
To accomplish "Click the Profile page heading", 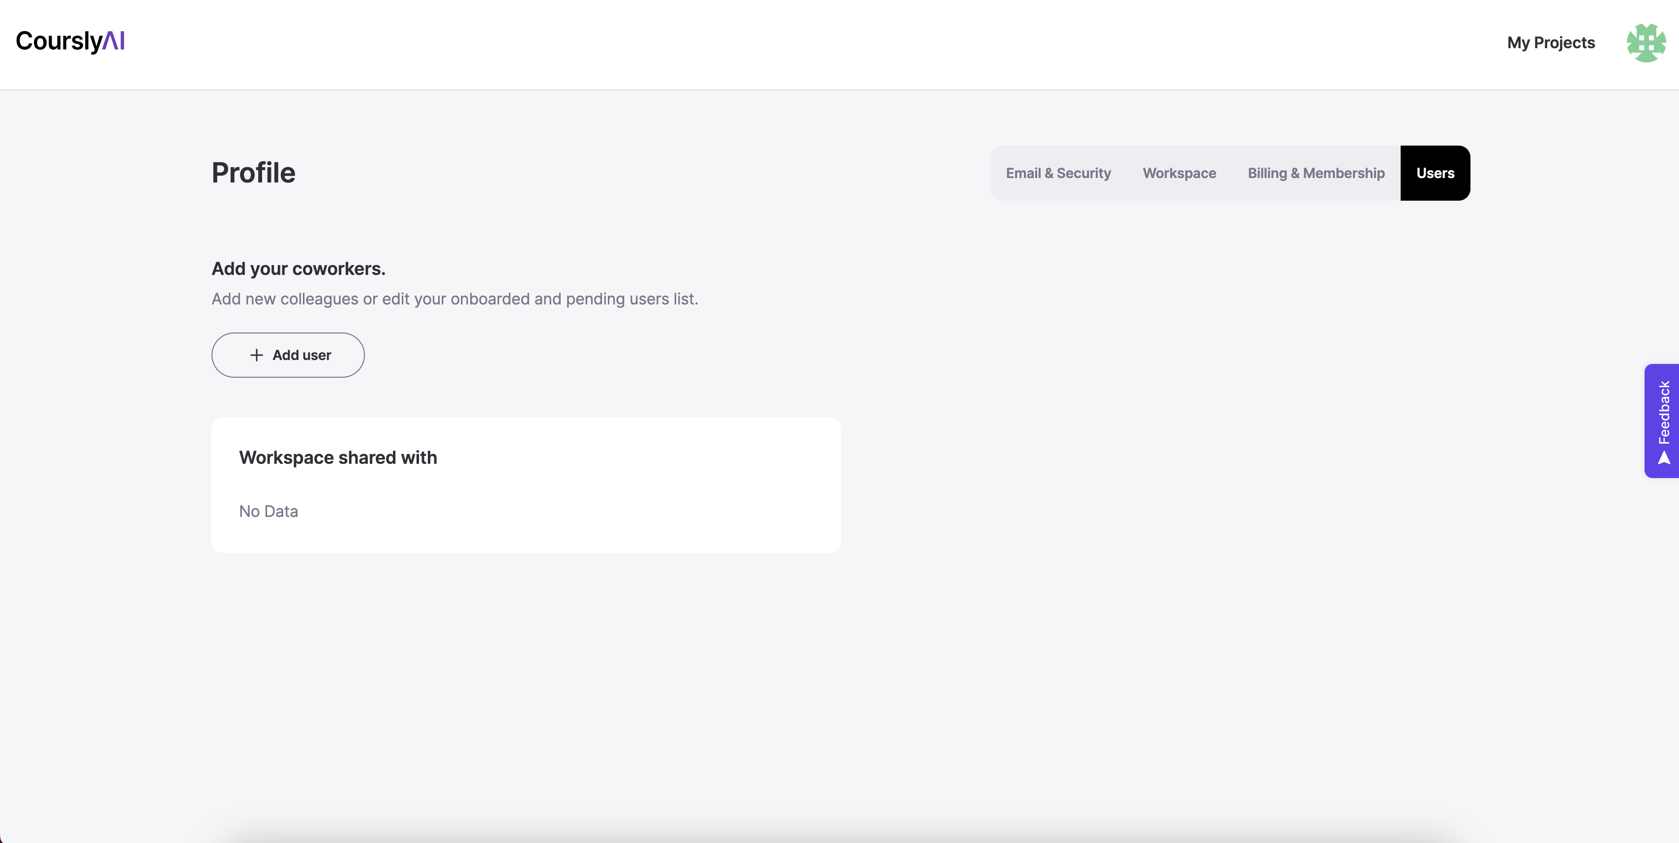I will tap(254, 173).
